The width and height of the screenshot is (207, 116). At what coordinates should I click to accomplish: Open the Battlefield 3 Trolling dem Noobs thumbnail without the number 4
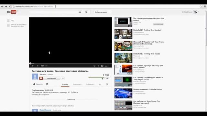click(x=123, y=58)
